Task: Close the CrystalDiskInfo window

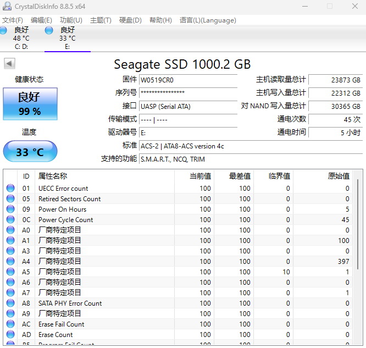Action: click(355, 6)
